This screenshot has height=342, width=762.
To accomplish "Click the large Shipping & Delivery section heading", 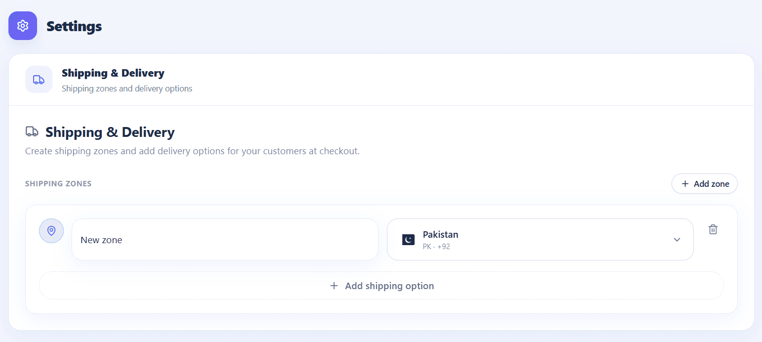I will click(110, 132).
